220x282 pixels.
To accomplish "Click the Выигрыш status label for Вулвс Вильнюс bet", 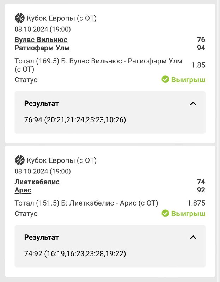I will (188, 80).
